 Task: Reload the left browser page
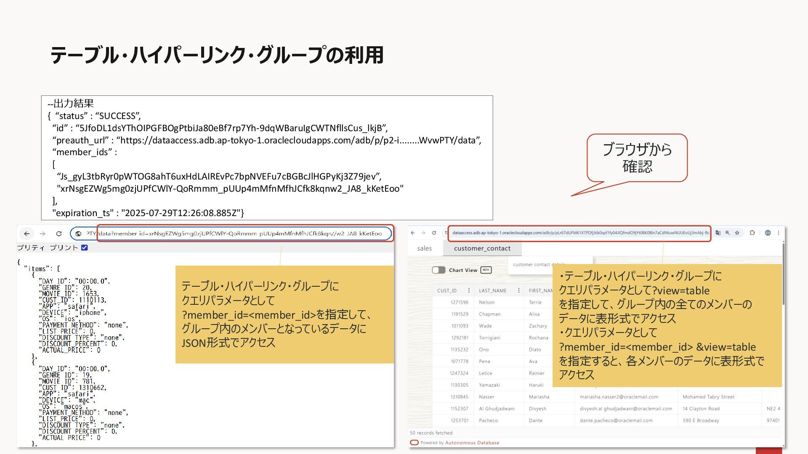pyautogui.click(x=59, y=234)
